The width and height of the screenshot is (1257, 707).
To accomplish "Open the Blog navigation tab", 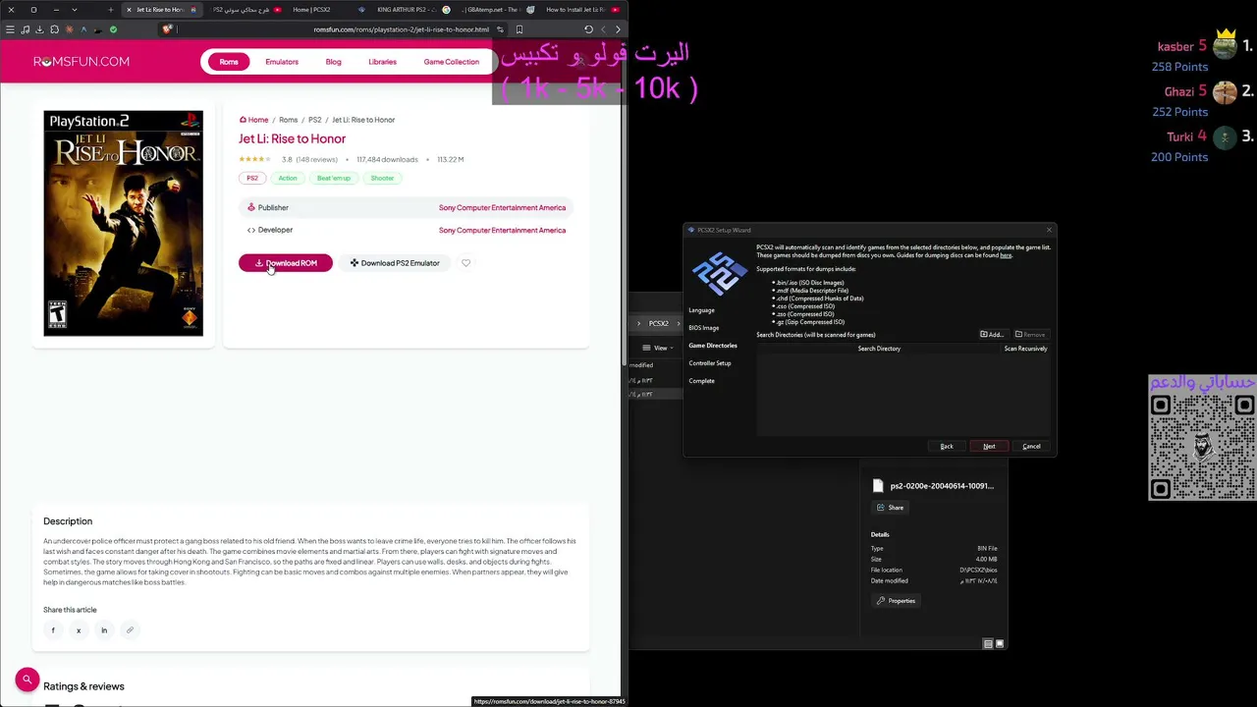I will [334, 62].
